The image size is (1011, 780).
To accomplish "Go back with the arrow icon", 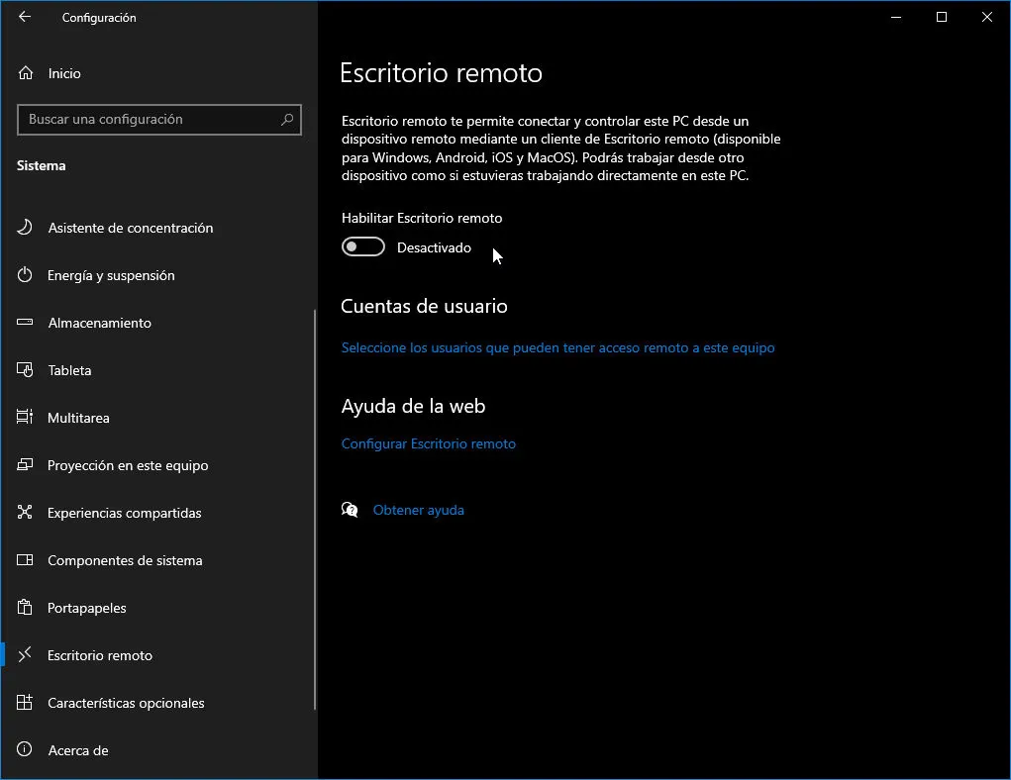I will (25, 17).
